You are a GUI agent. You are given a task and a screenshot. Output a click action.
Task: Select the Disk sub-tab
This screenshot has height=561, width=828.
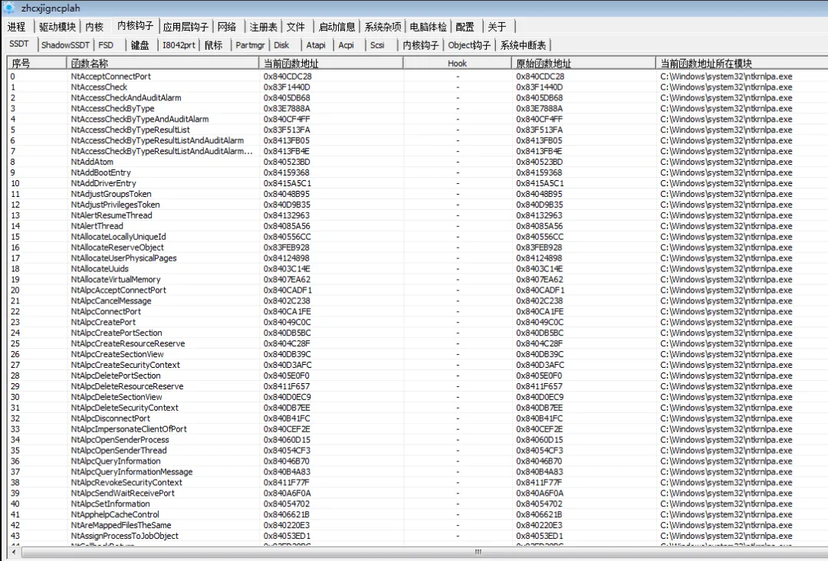(x=281, y=45)
